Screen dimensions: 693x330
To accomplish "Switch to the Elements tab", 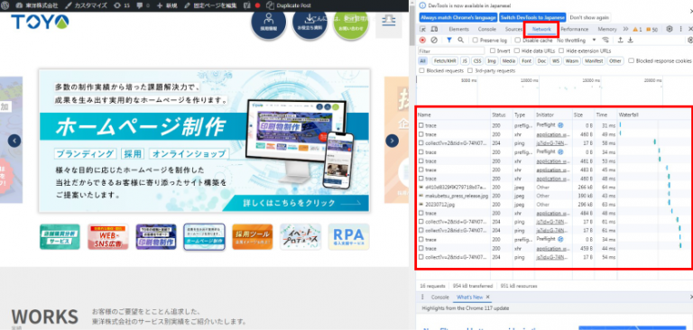I will tap(458, 29).
